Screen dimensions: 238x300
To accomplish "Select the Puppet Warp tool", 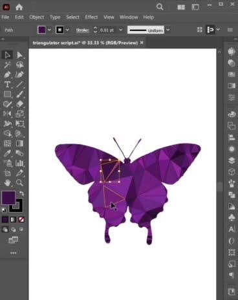I will [x=7, y=123].
